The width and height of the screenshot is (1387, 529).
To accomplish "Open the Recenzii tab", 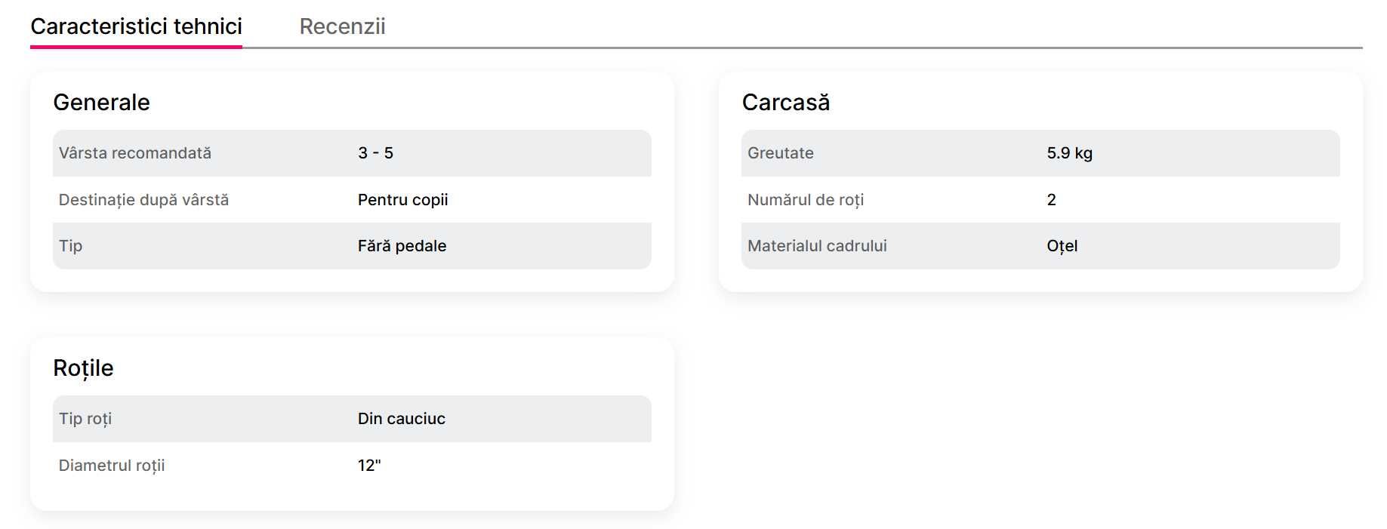I will [342, 26].
